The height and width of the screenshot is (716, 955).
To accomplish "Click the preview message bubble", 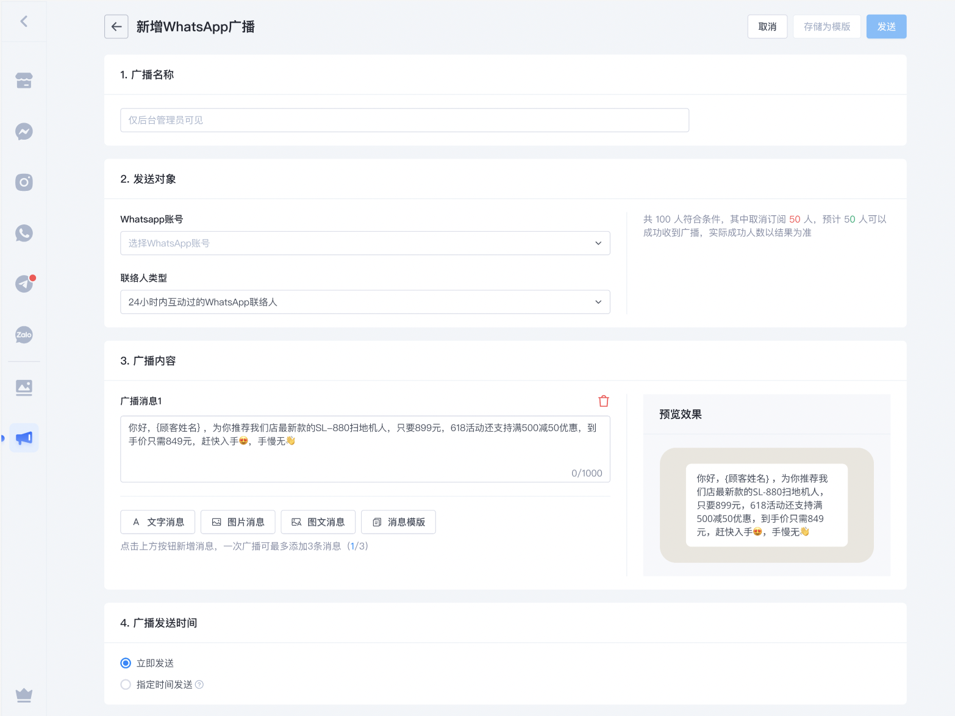I will point(767,505).
